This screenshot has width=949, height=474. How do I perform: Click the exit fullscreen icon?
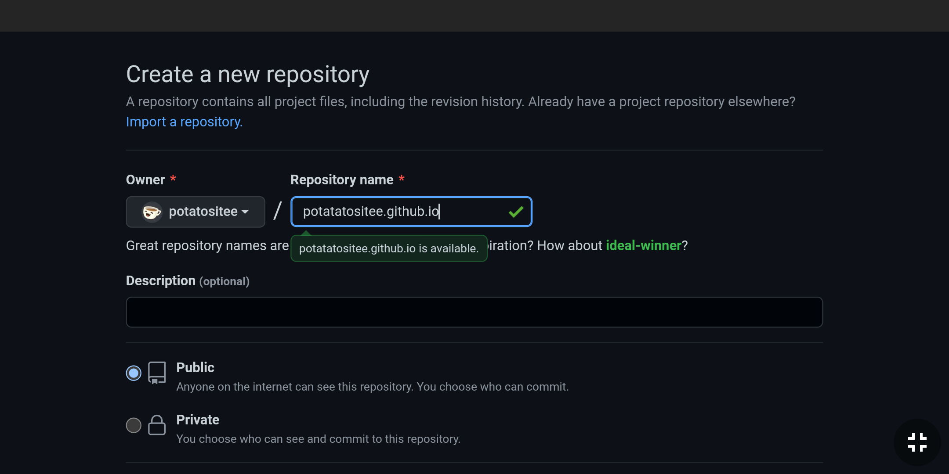click(x=917, y=442)
